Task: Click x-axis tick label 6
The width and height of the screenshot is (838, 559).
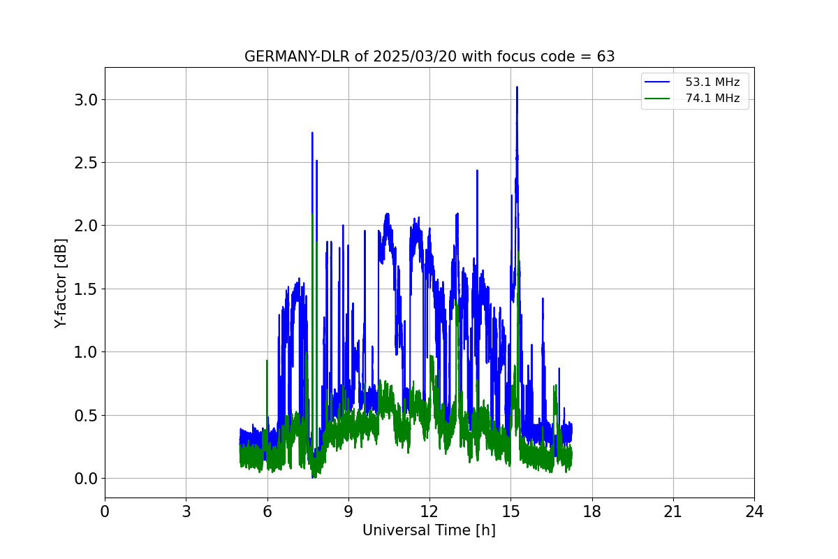Action: pyautogui.click(x=267, y=511)
